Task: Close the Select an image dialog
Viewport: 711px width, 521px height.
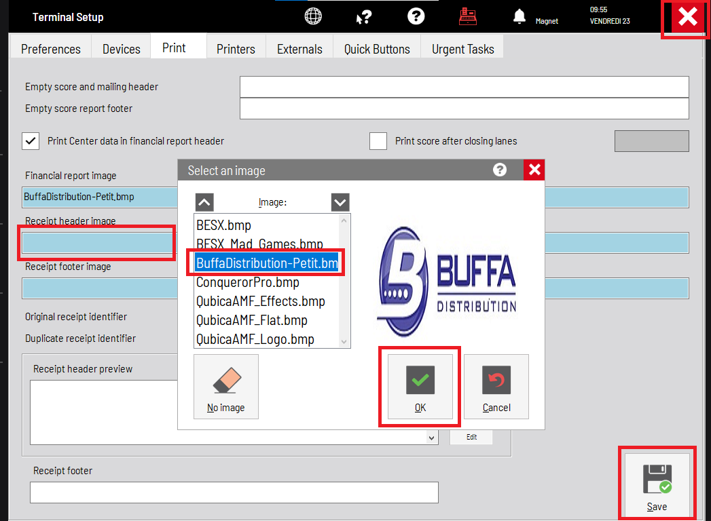Action: coord(534,170)
